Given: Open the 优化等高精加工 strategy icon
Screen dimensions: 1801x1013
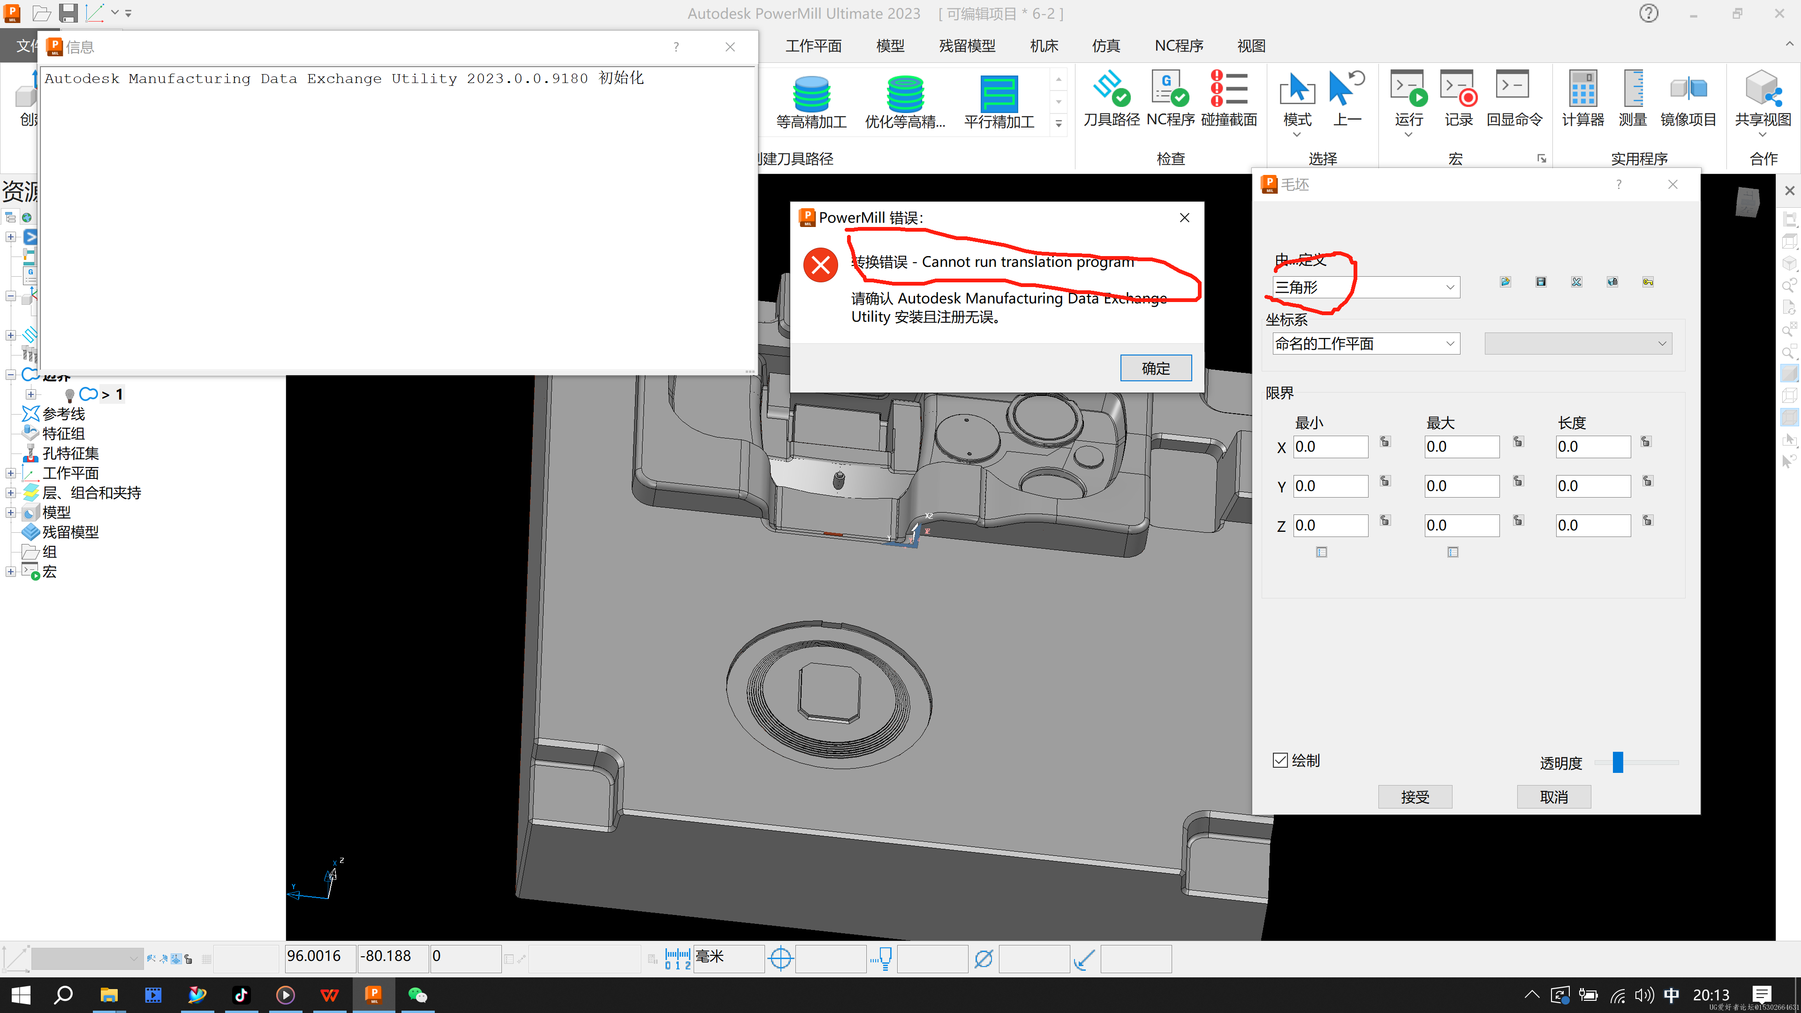Looking at the screenshot, I should 905,102.
